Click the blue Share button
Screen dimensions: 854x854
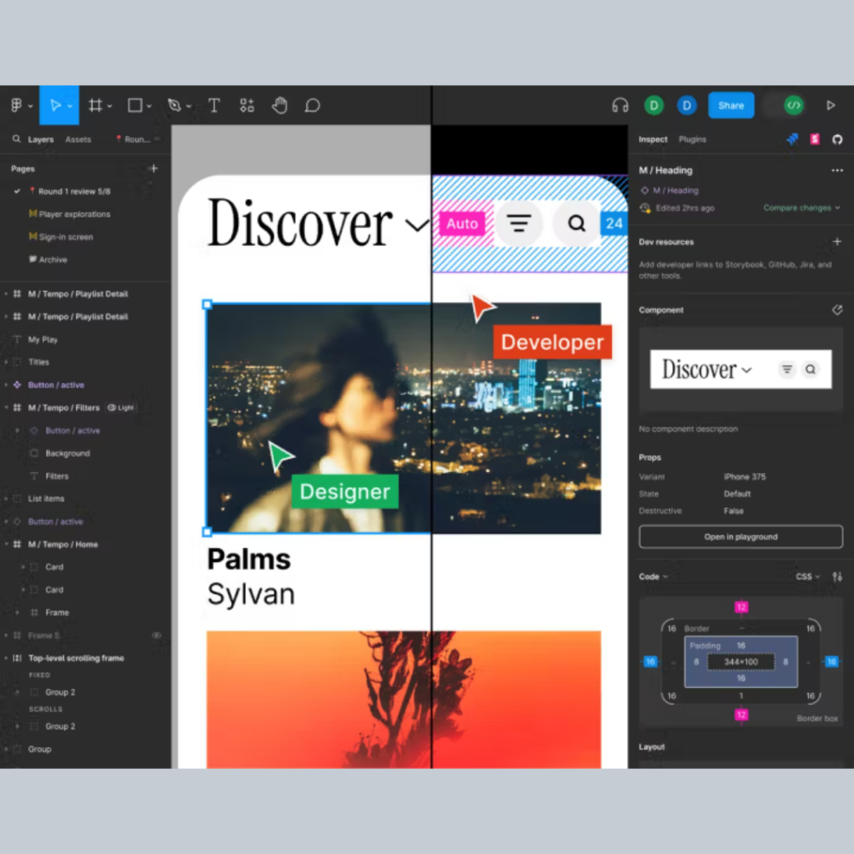(x=731, y=106)
